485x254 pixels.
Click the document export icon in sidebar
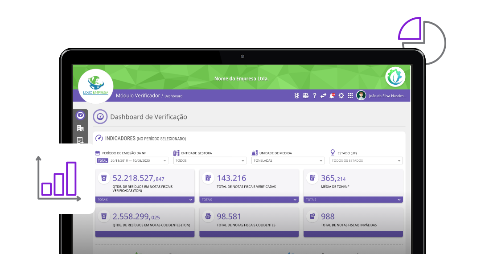80,140
